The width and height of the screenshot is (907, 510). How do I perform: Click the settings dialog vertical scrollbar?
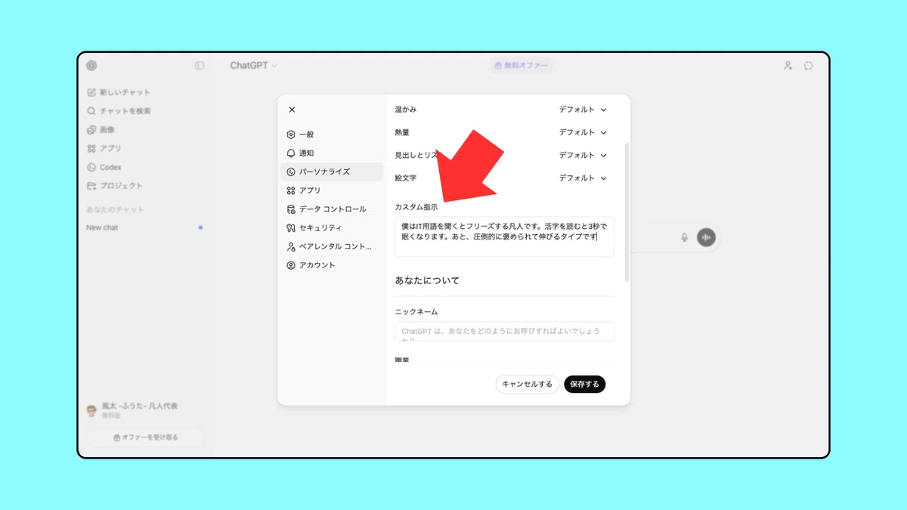[627, 212]
